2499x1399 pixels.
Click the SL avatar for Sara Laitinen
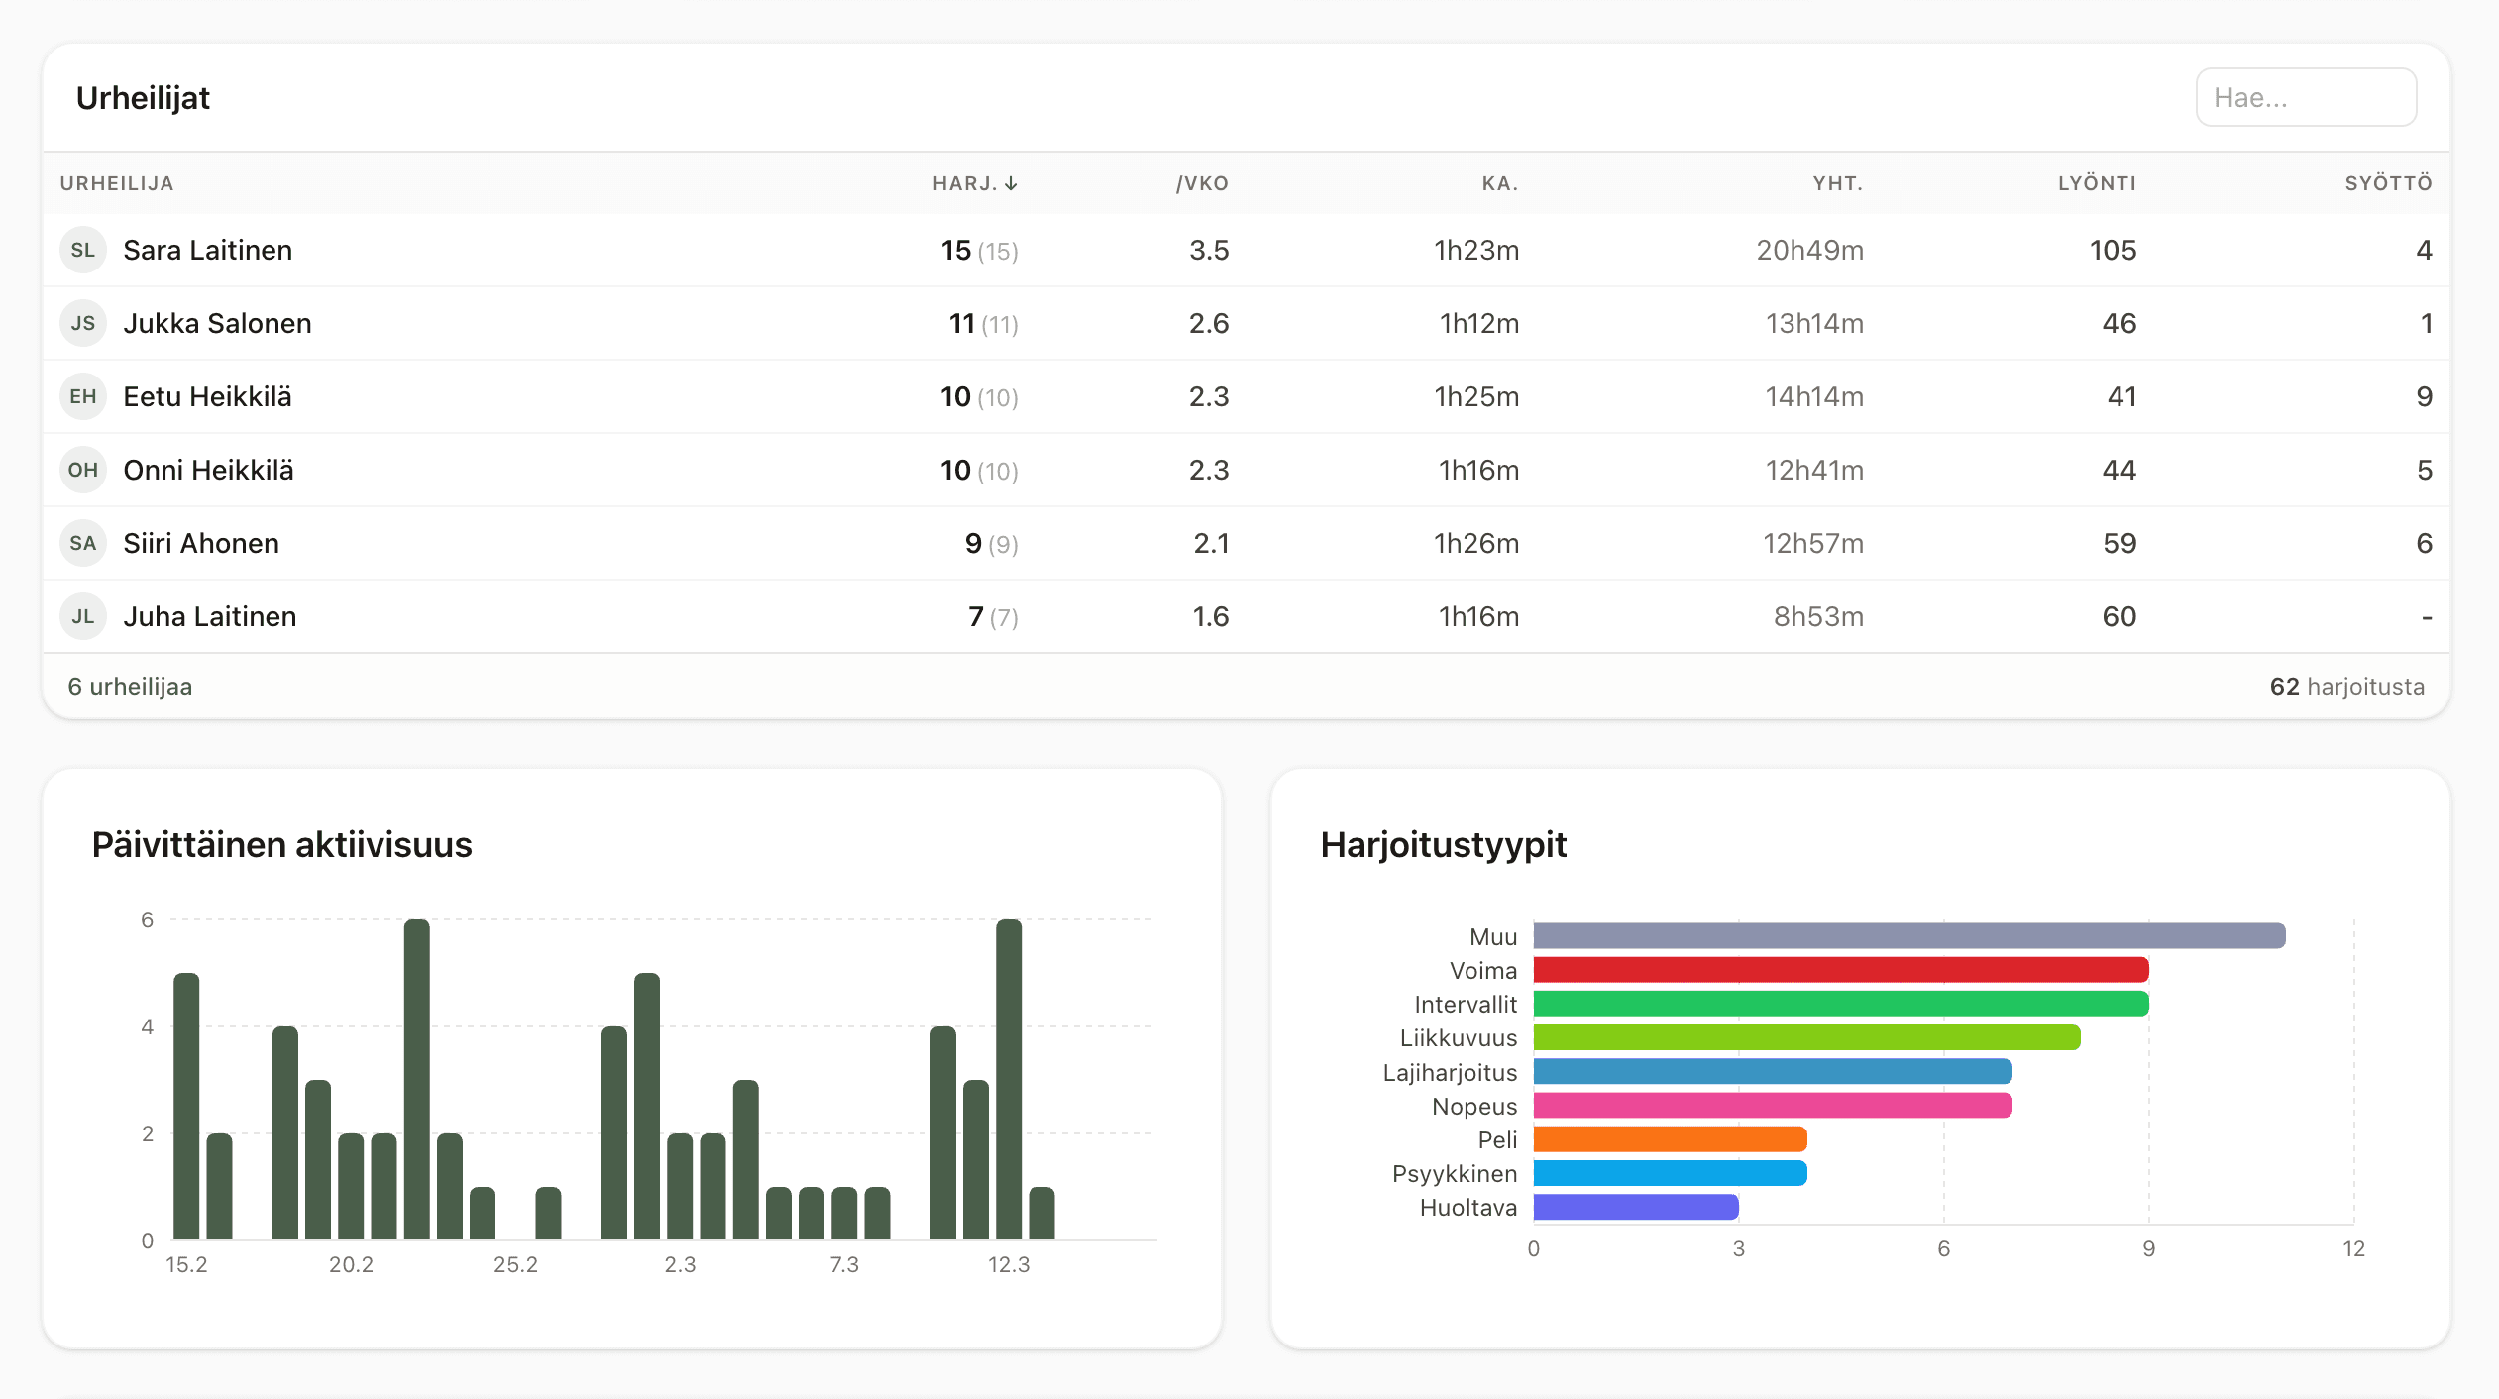(x=83, y=250)
